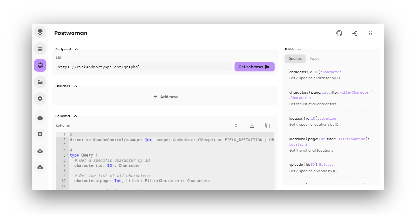Download the schema with download icon
Image resolution: width=416 pixels, height=214 pixels.
(x=252, y=126)
